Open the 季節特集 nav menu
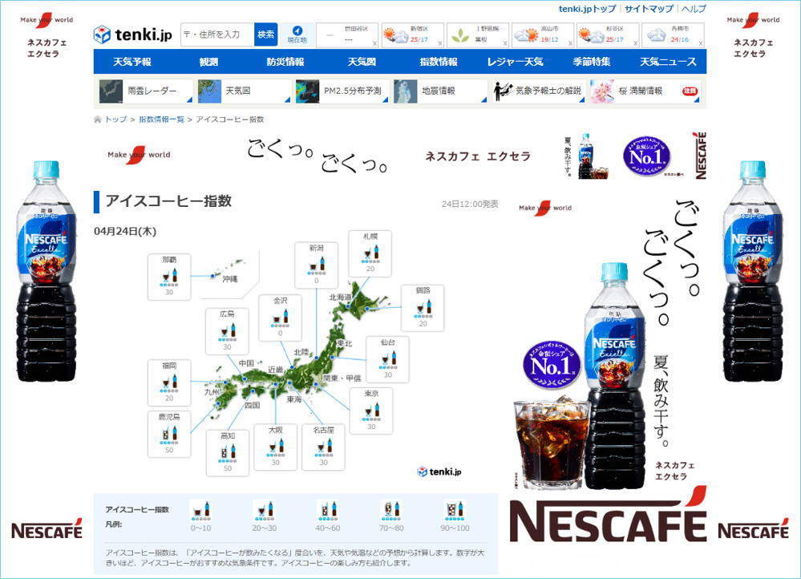 (x=592, y=62)
